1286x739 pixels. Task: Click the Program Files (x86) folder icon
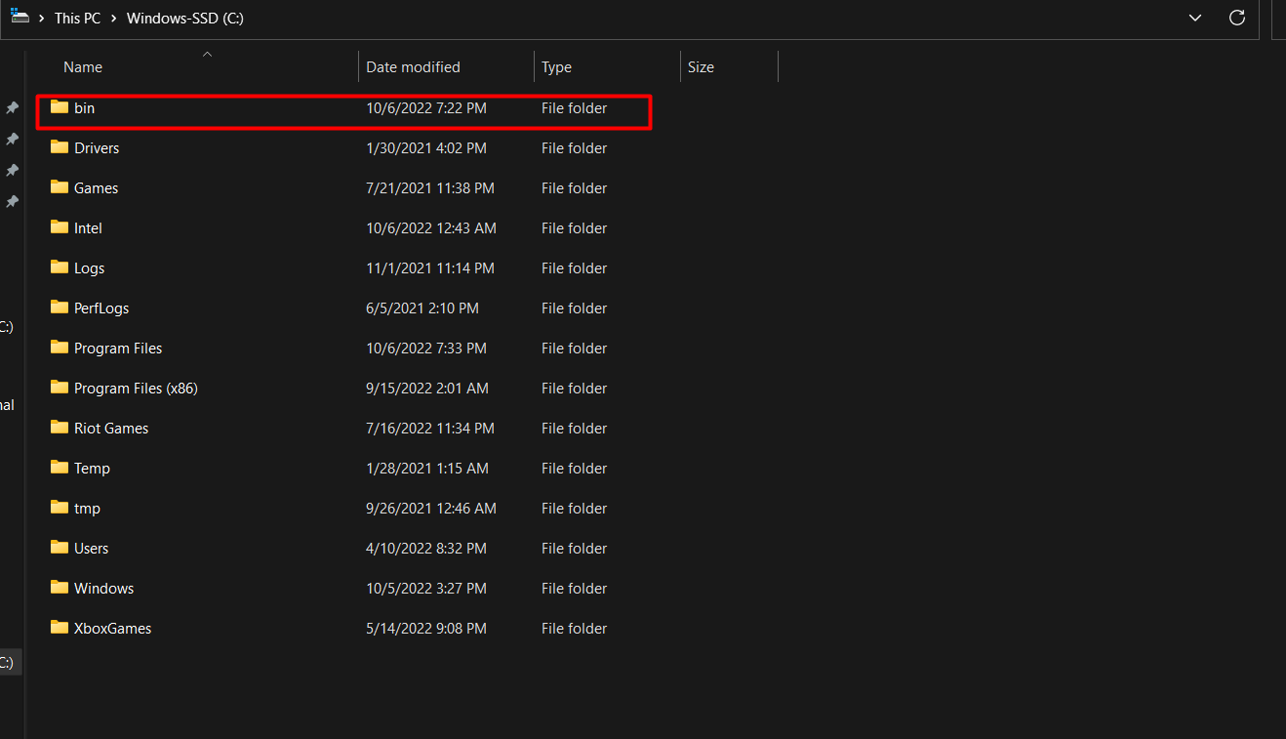tap(60, 388)
